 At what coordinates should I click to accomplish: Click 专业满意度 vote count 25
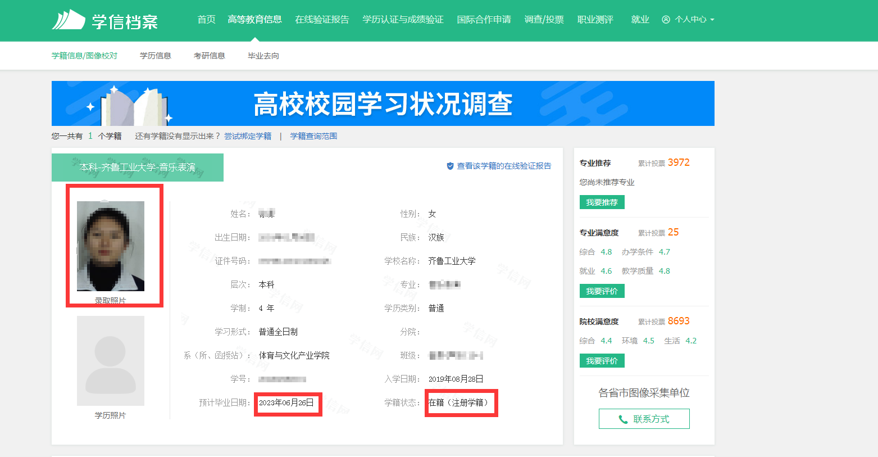tap(674, 232)
